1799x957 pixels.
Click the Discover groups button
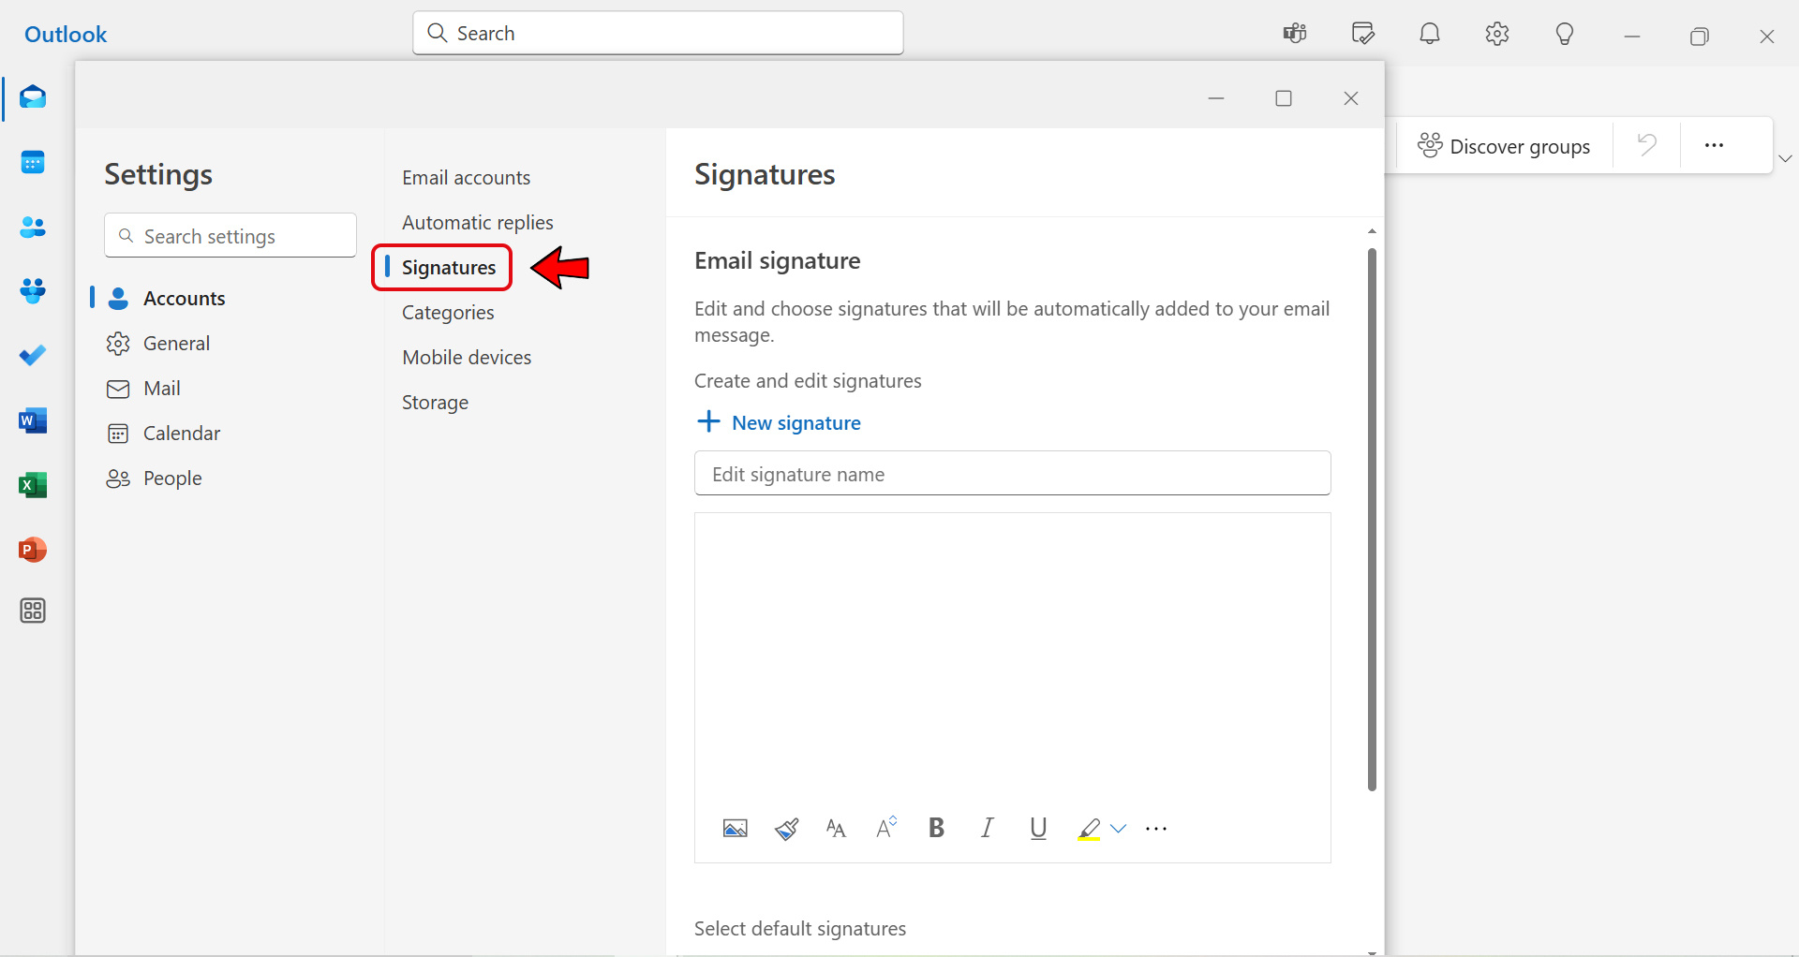[1504, 146]
